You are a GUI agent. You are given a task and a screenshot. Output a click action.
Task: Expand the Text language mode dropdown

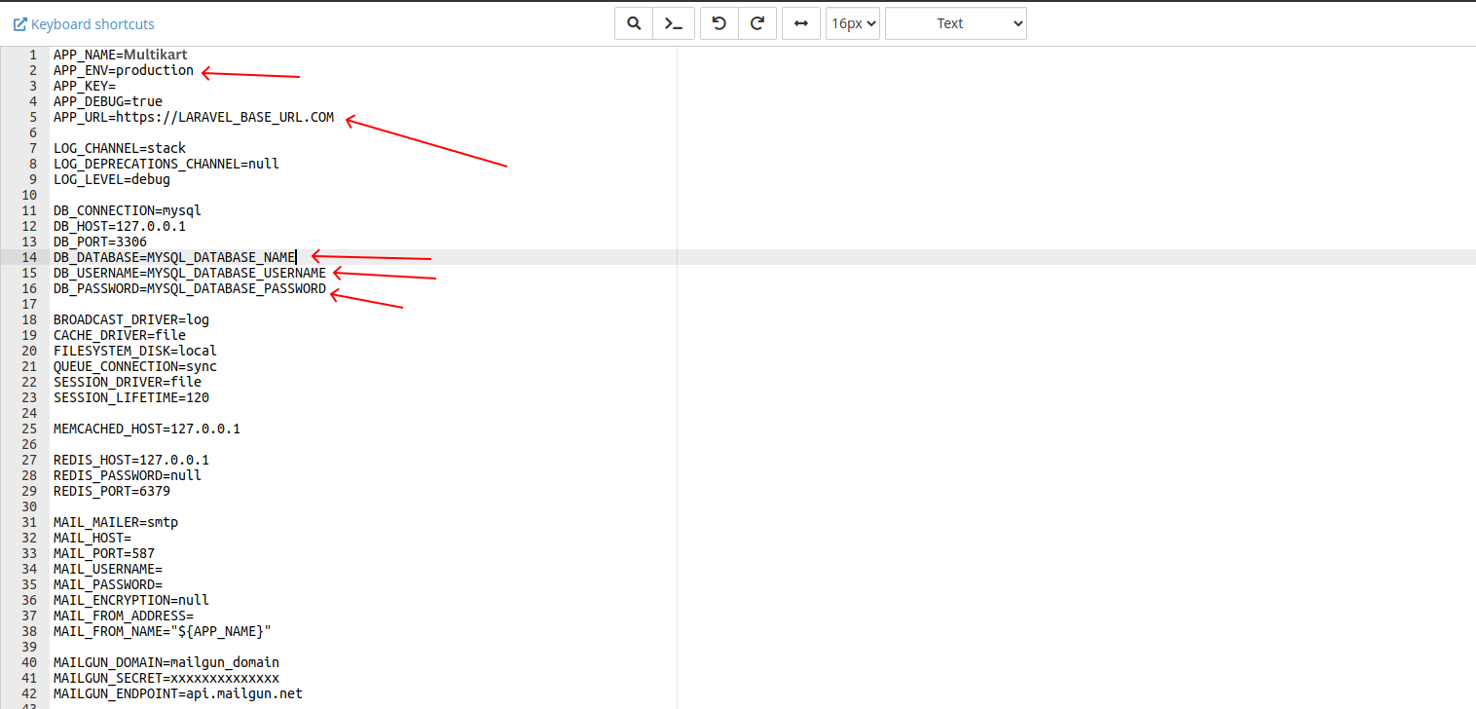[x=955, y=23]
